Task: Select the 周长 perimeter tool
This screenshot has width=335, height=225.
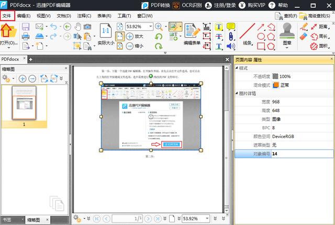Action: pyautogui.click(x=319, y=36)
